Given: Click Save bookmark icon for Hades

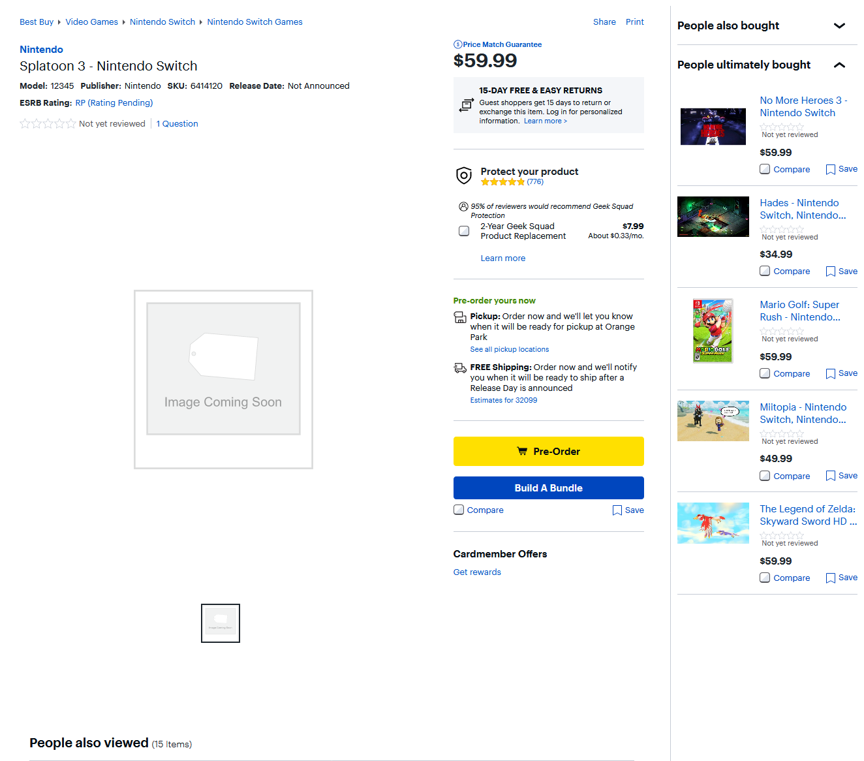Looking at the screenshot, I should tap(830, 272).
